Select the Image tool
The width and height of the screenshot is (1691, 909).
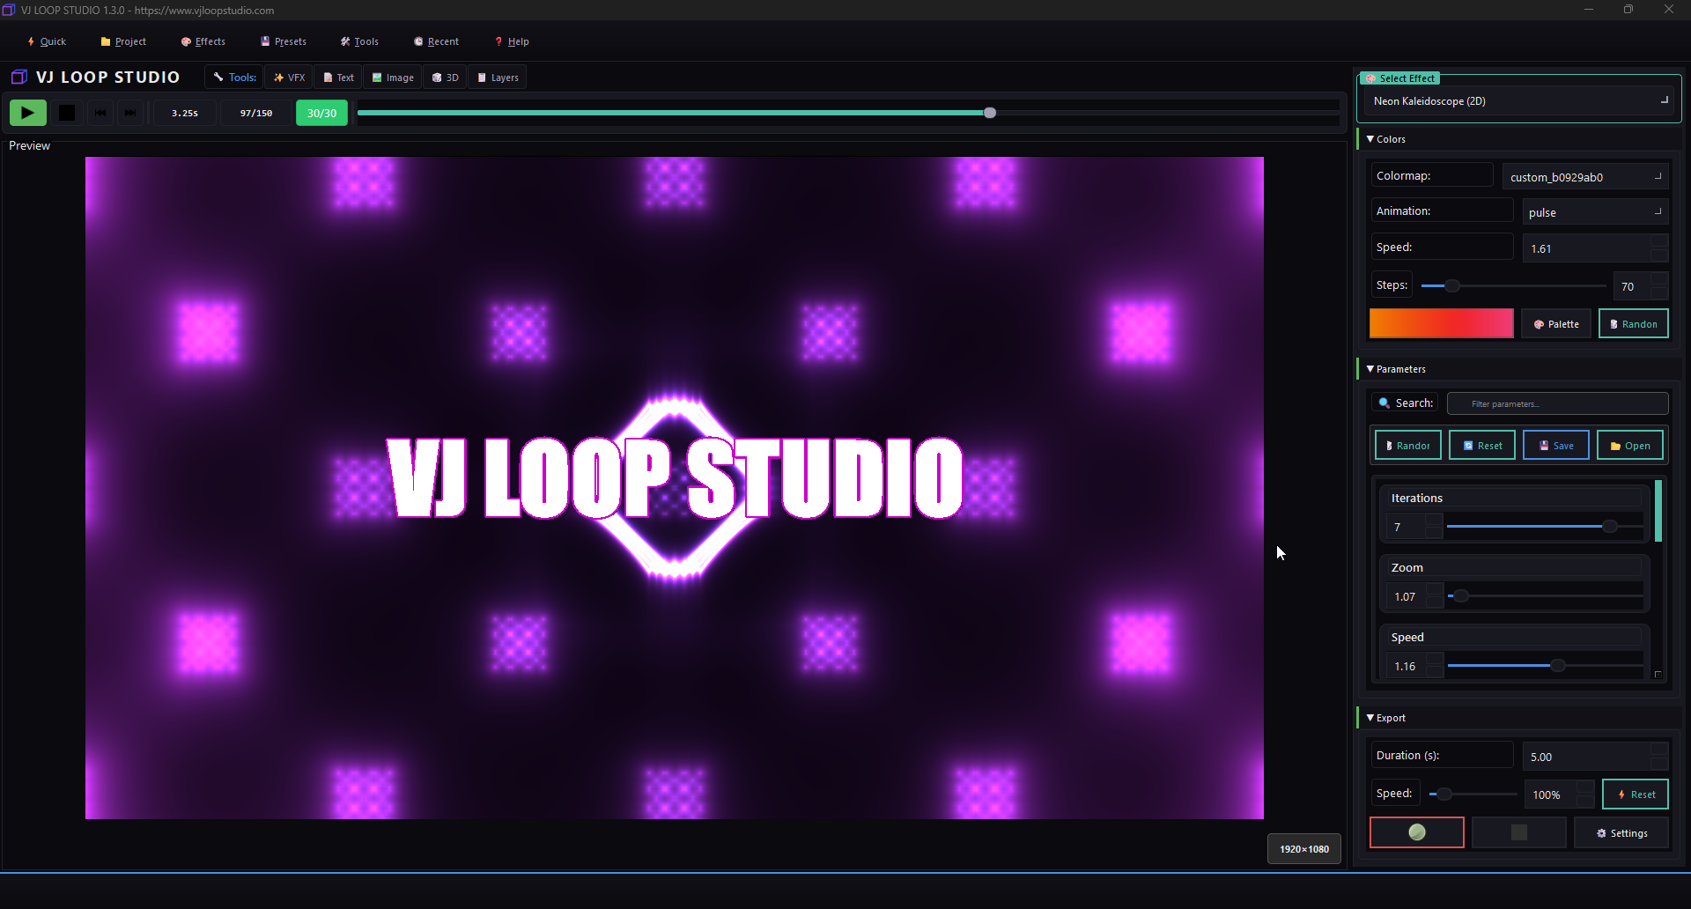pos(393,77)
